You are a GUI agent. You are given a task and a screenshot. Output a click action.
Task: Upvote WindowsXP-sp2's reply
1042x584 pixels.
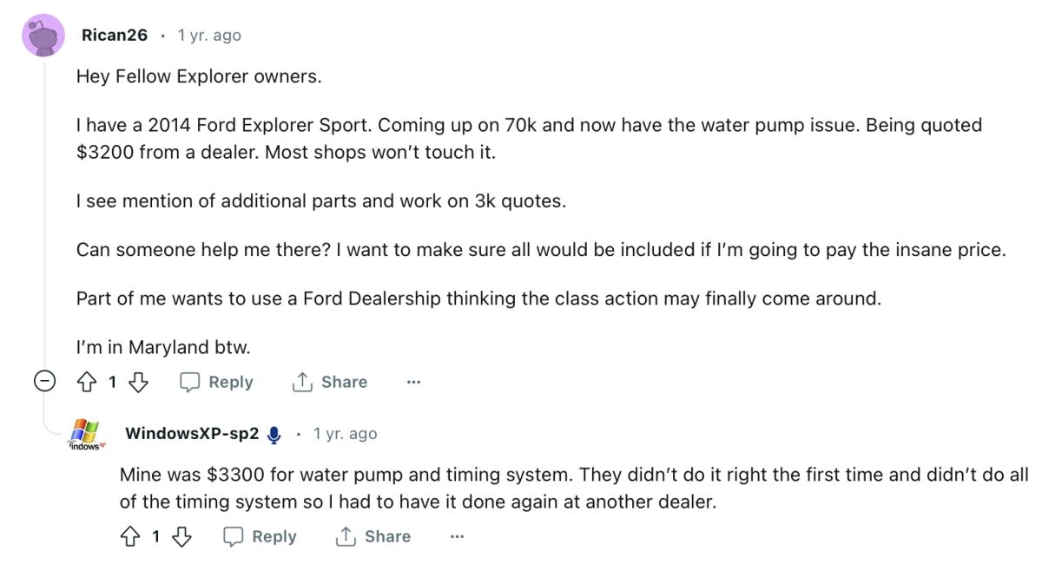(x=130, y=537)
